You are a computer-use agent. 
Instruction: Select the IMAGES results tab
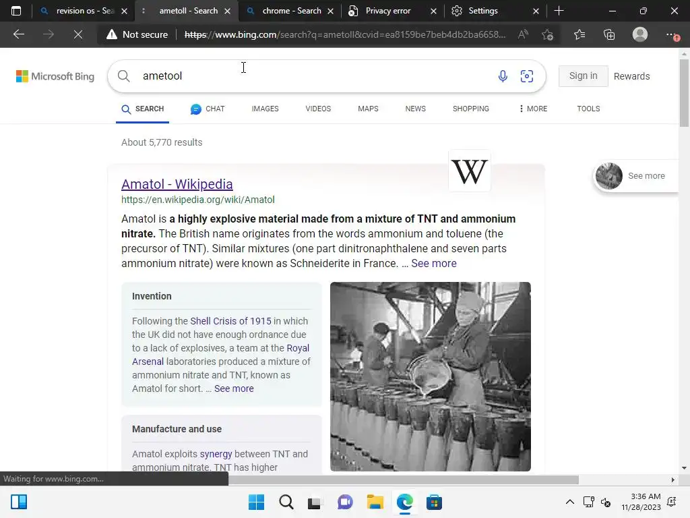265,109
